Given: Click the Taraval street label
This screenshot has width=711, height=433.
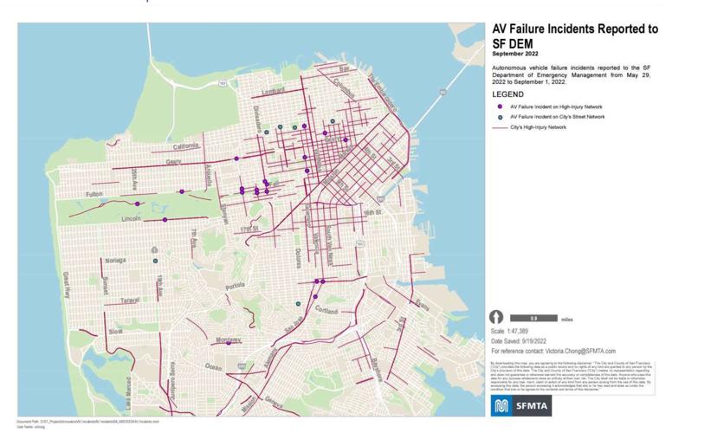Looking at the screenshot, I should click(x=129, y=300).
